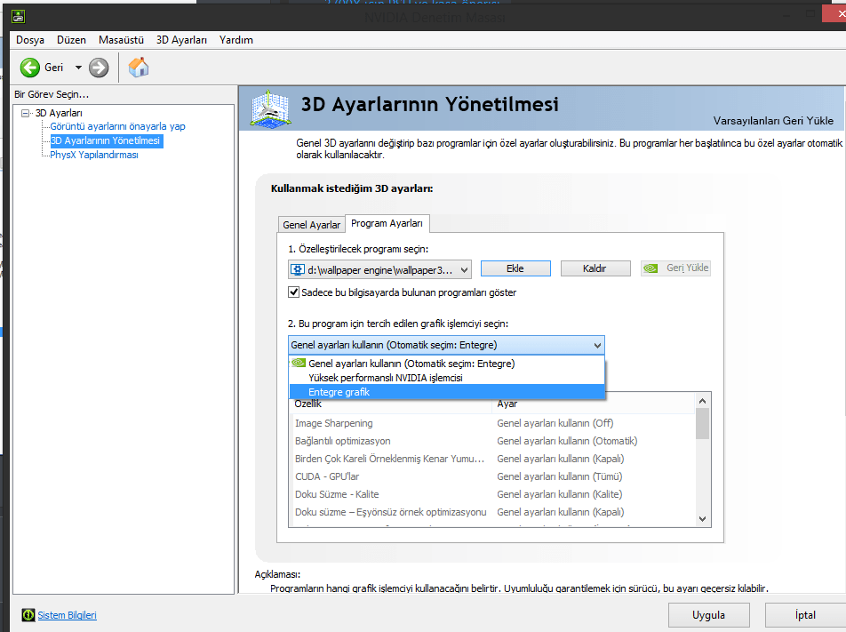Screen dimensions: 846x632
Task: Click the 'Genel ayarları kullanın (Tümü)' value
Action: coord(560,476)
